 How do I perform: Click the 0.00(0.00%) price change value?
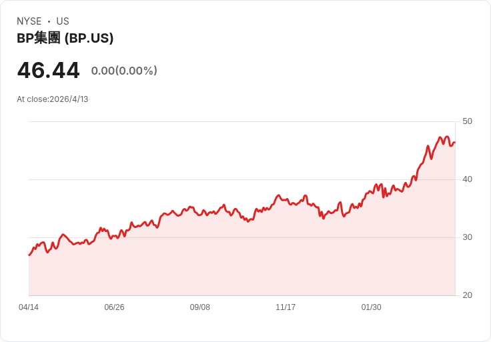tap(124, 71)
